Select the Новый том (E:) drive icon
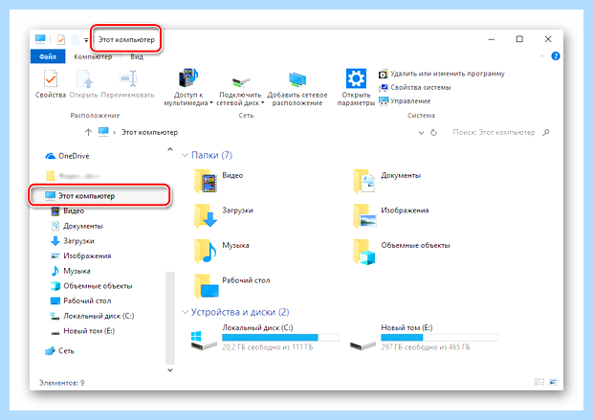The width and height of the screenshot is (593, 420). (362, 345)
